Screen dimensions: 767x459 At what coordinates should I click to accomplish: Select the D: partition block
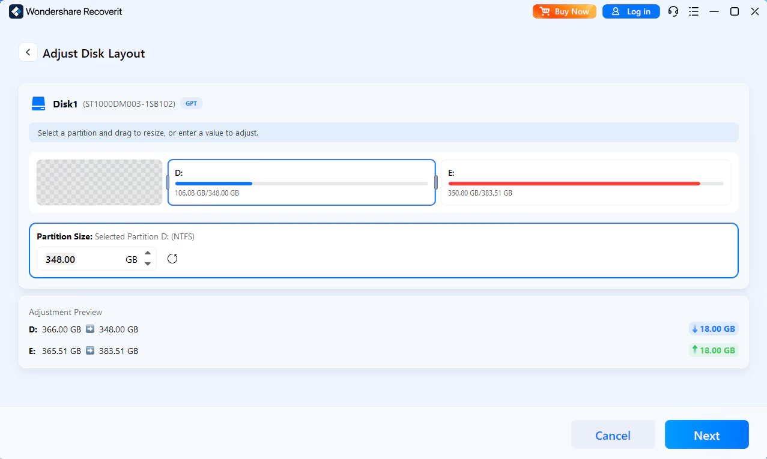[x=302, y=182]
